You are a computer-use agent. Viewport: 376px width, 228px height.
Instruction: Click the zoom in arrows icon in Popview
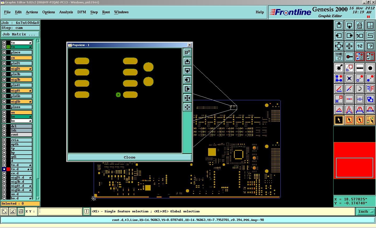[187, 98]
